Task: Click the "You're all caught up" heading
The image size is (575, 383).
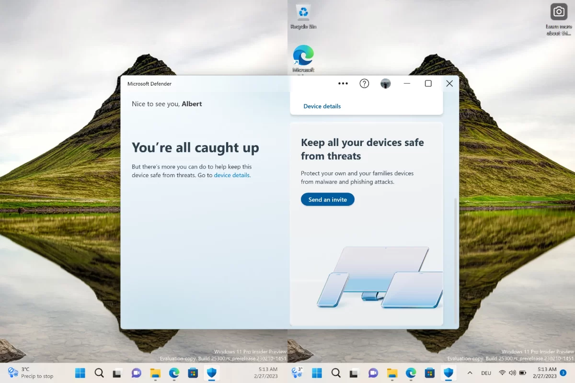Action: coord(195,147)
